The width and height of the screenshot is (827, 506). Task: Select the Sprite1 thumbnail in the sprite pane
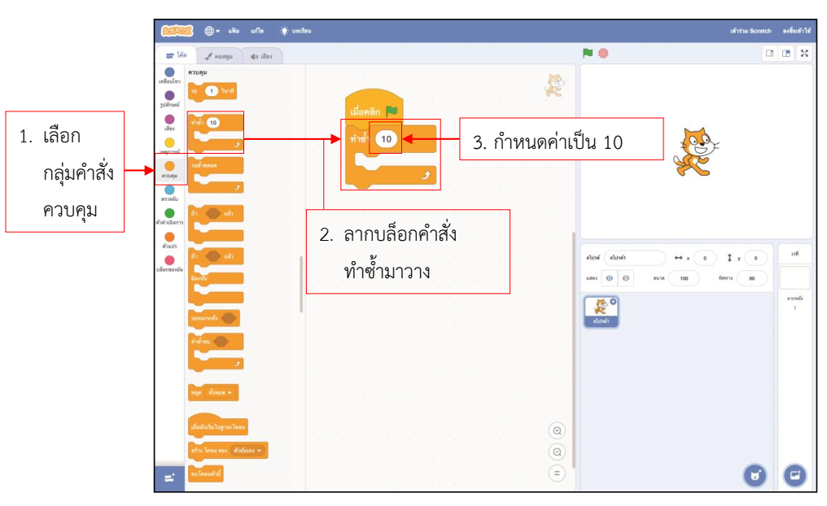click(600, 311)
